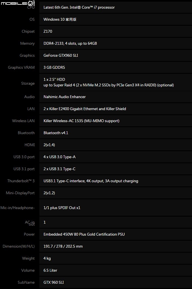192x289 pixels.
Task: Click the 'Chipset' label
Action: click(x=28, y=31)
